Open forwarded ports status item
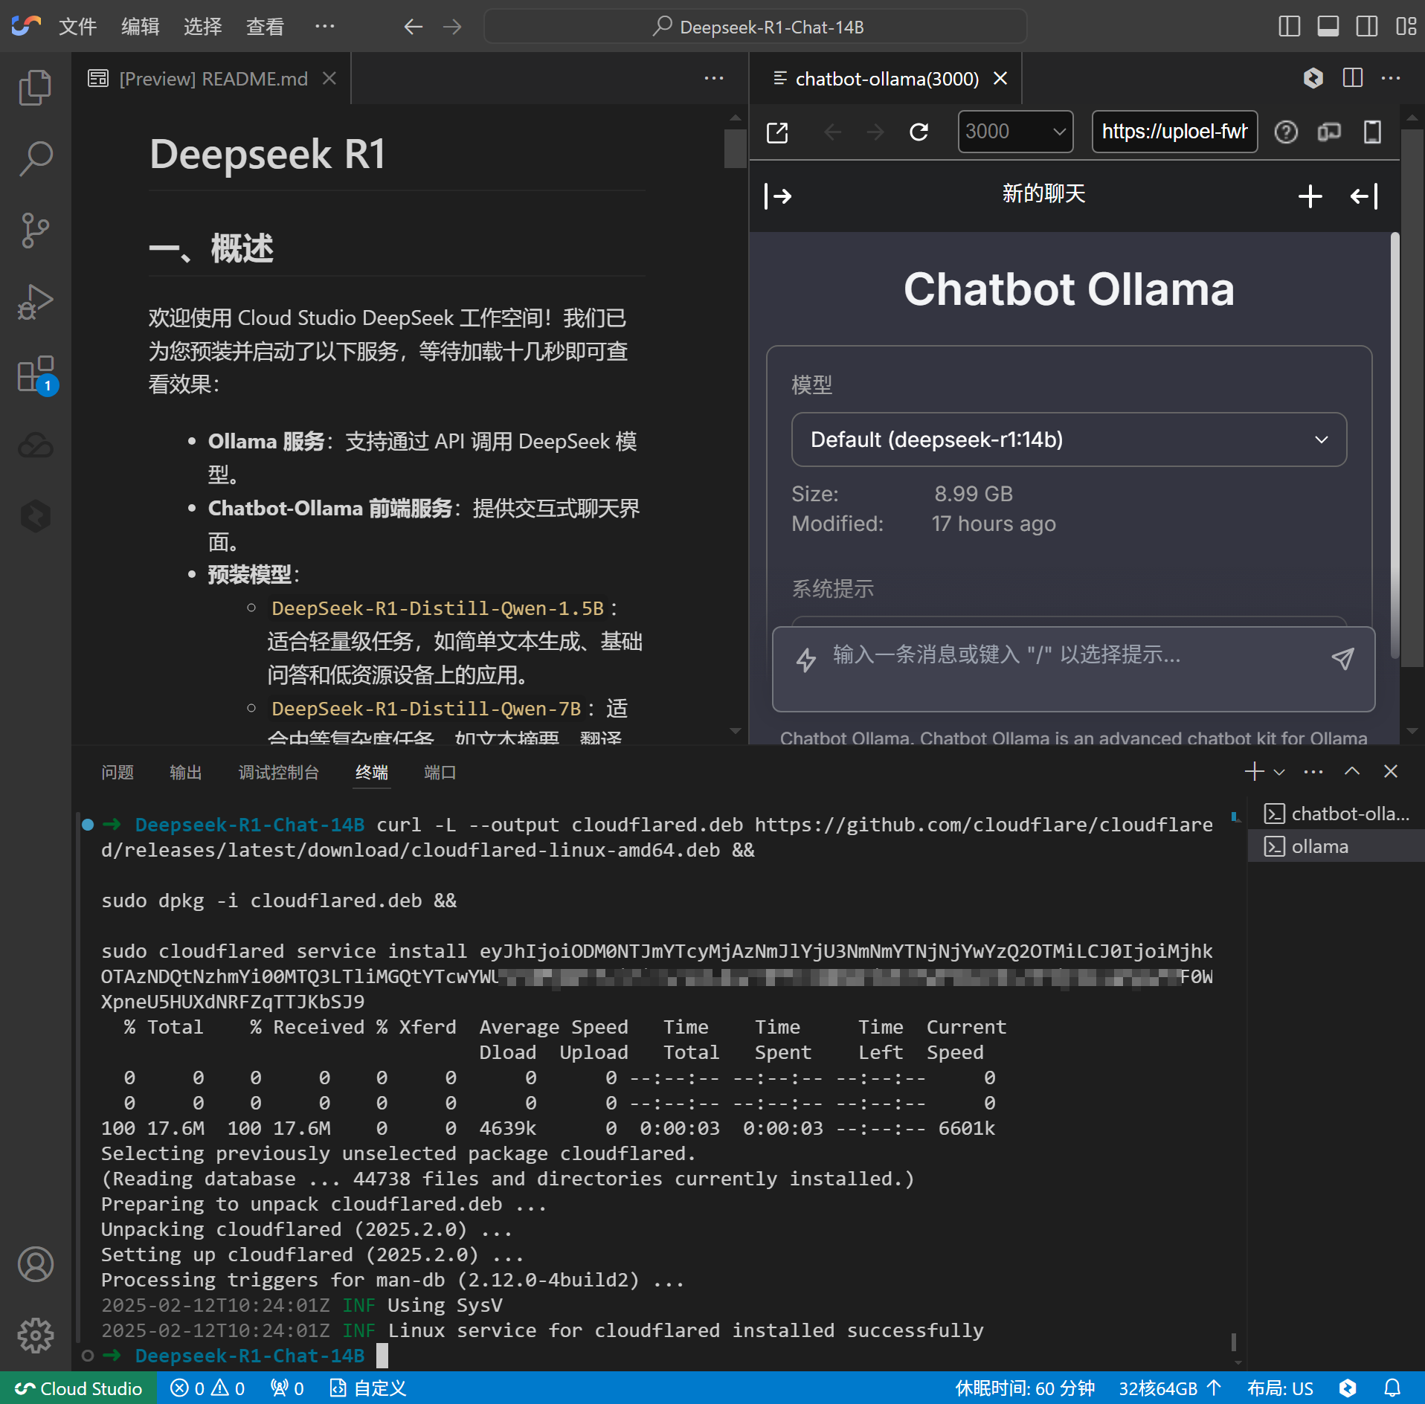 287,1388
